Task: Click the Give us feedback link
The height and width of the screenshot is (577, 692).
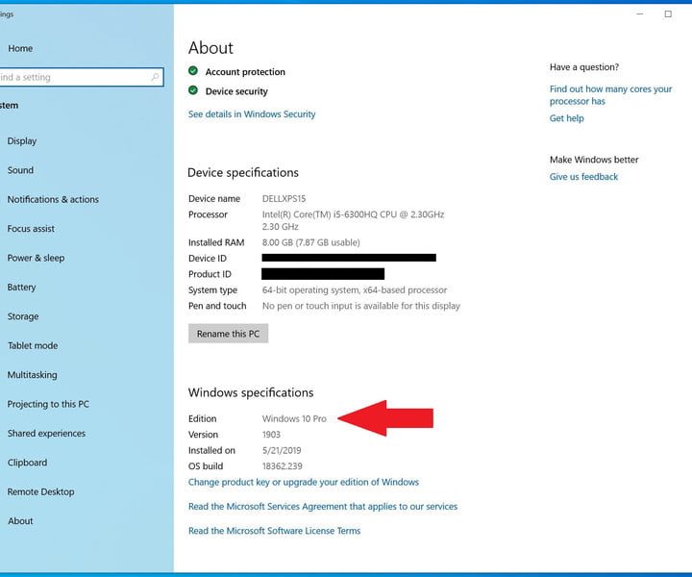Action: click(583, 177)
